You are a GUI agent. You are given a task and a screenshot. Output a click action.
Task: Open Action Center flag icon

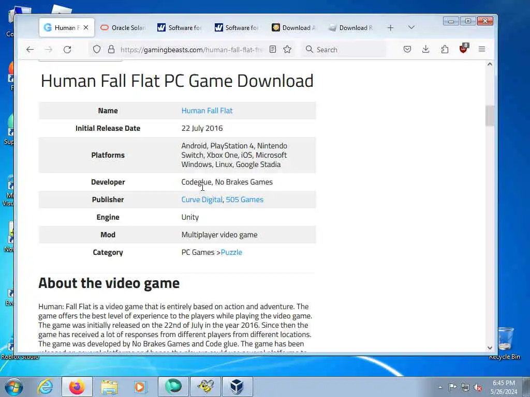pos(452,387)
